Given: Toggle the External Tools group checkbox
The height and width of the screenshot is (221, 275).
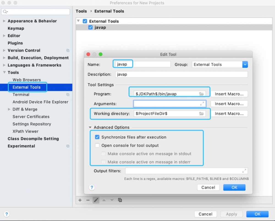Looking at the screenshot, I should [85, 21].
